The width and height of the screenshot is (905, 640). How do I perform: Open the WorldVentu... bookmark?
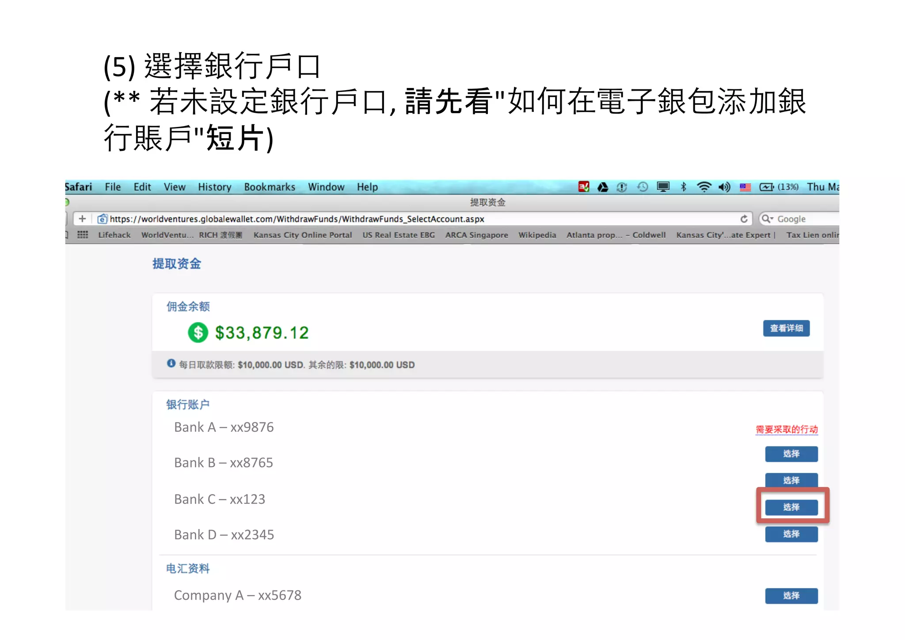[167, 235]
